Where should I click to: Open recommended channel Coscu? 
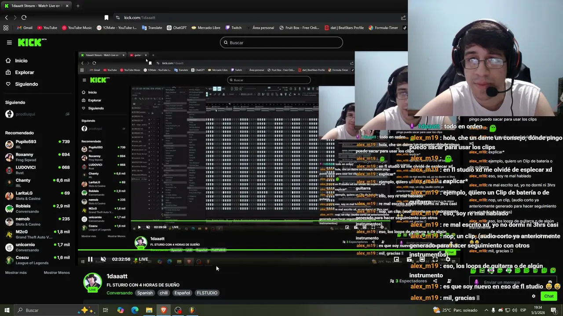pos(37,260)
